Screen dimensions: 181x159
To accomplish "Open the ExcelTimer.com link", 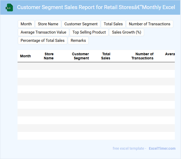I will (x=162, y=148).
